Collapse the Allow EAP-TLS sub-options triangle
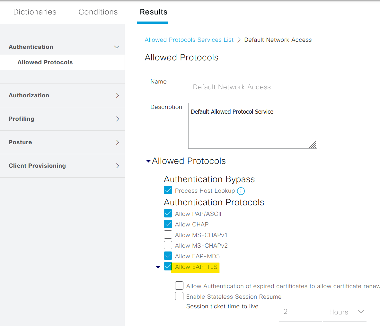 coord(158,267)
